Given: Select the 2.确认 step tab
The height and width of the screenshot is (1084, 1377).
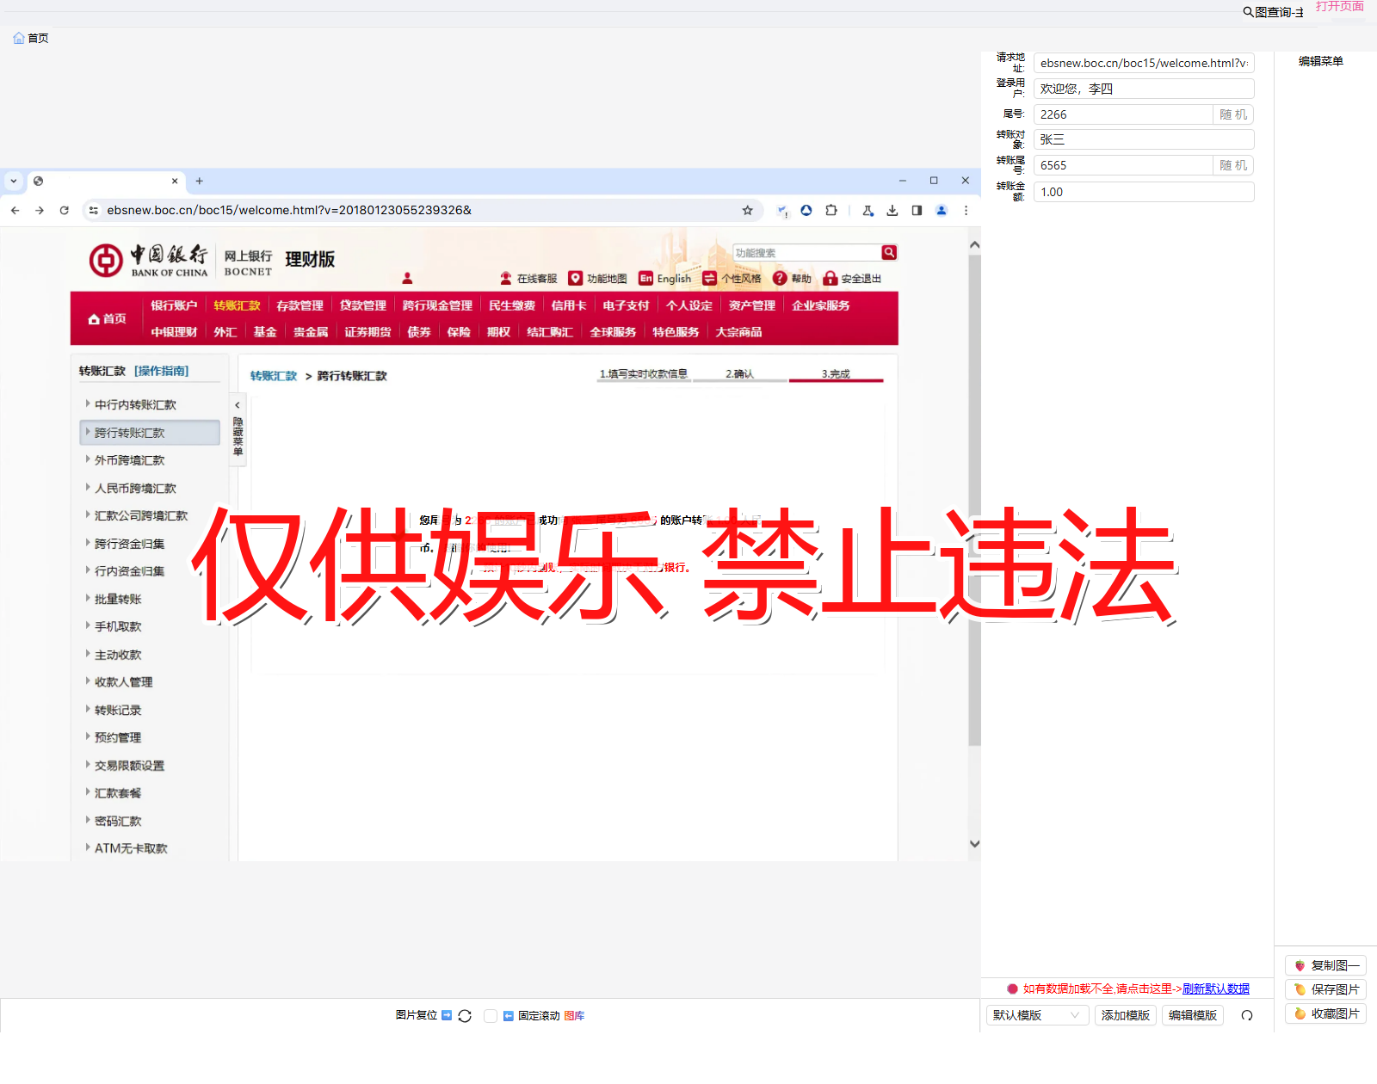Looking at the screenshot, I should (x=741, y=374).
